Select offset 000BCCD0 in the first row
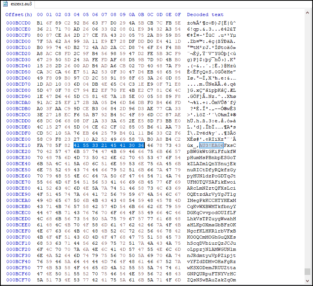The height and width of the screenshot is (286, 313). (19, 23)
